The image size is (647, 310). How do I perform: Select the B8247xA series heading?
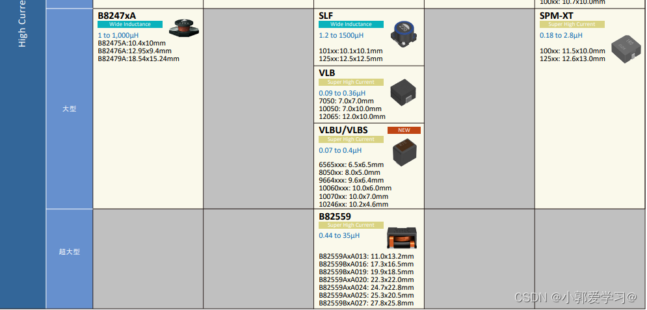point(117,16)
